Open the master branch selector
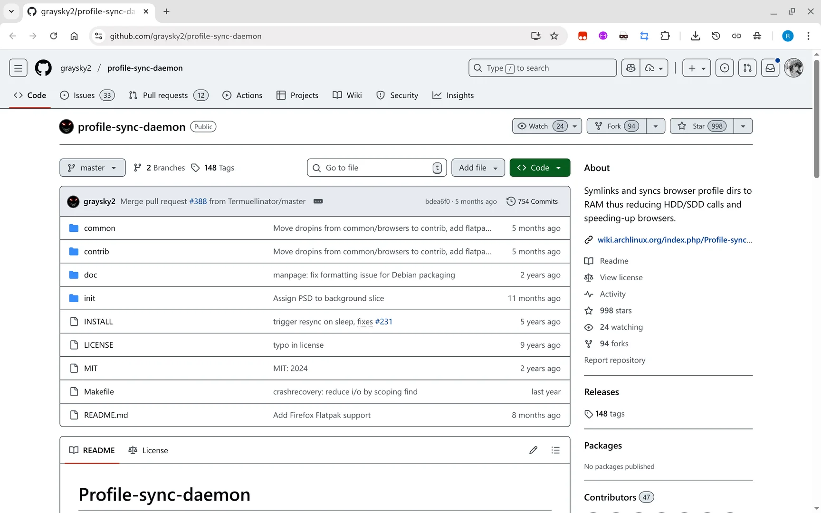Viewport: 821px width, 513px height. click(x=93, y=168)
